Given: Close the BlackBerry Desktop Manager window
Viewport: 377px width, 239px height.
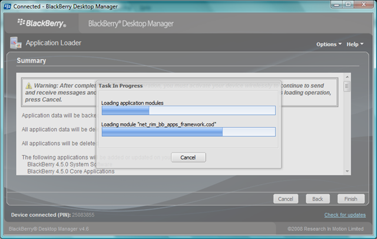Looking at the screenshot, I should click(x=363, y=4).
